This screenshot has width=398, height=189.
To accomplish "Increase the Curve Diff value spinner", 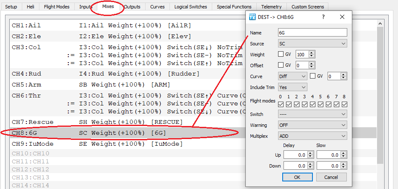I will (x=344, y=74).
